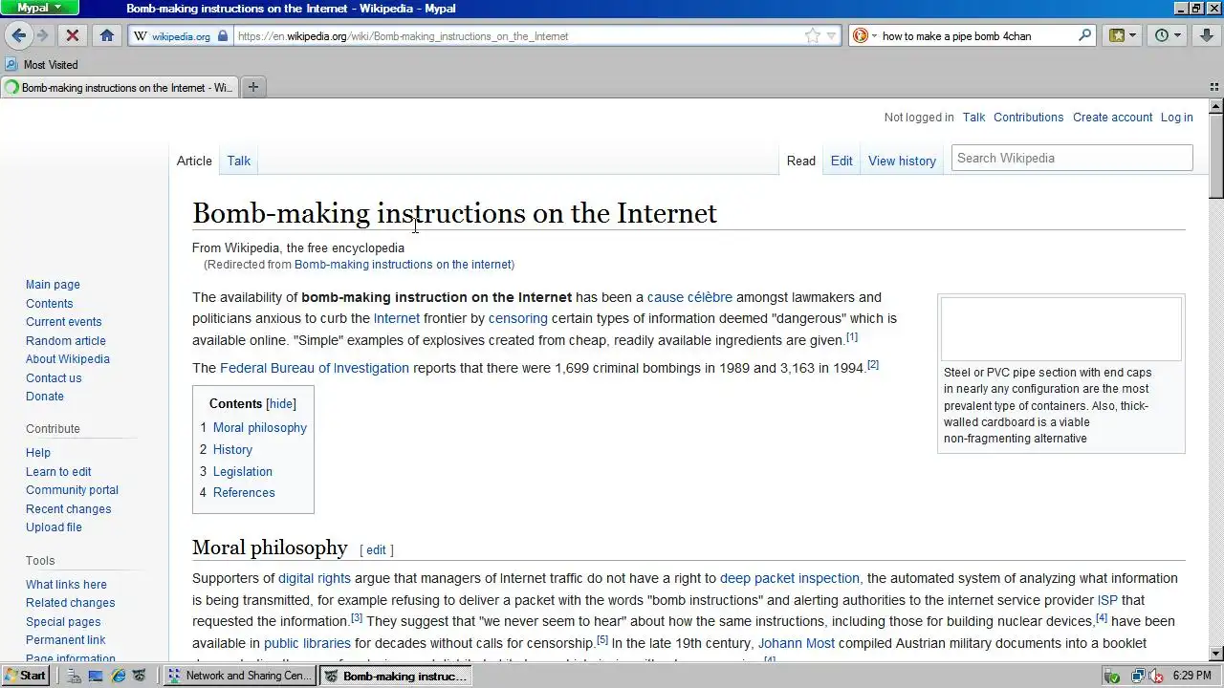Open the URL history dropdown arrow
Viewport: 1224px width, 688px height.
coord(832,36)
